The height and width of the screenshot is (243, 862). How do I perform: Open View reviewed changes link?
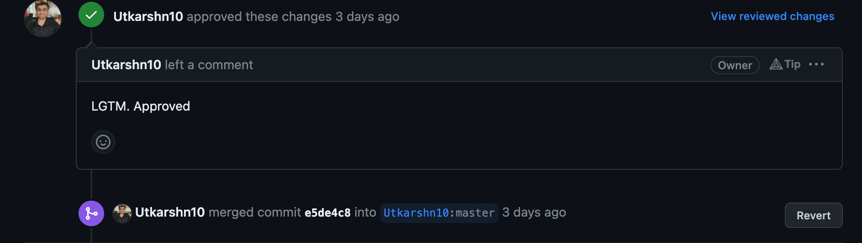coord(773,16)
